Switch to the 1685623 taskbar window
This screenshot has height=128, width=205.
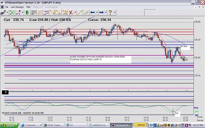click(99, 125)
